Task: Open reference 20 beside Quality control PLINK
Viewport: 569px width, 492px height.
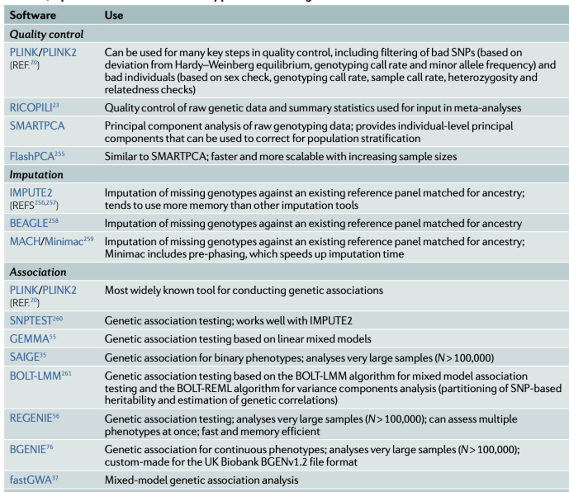Action: pos(34,62)
